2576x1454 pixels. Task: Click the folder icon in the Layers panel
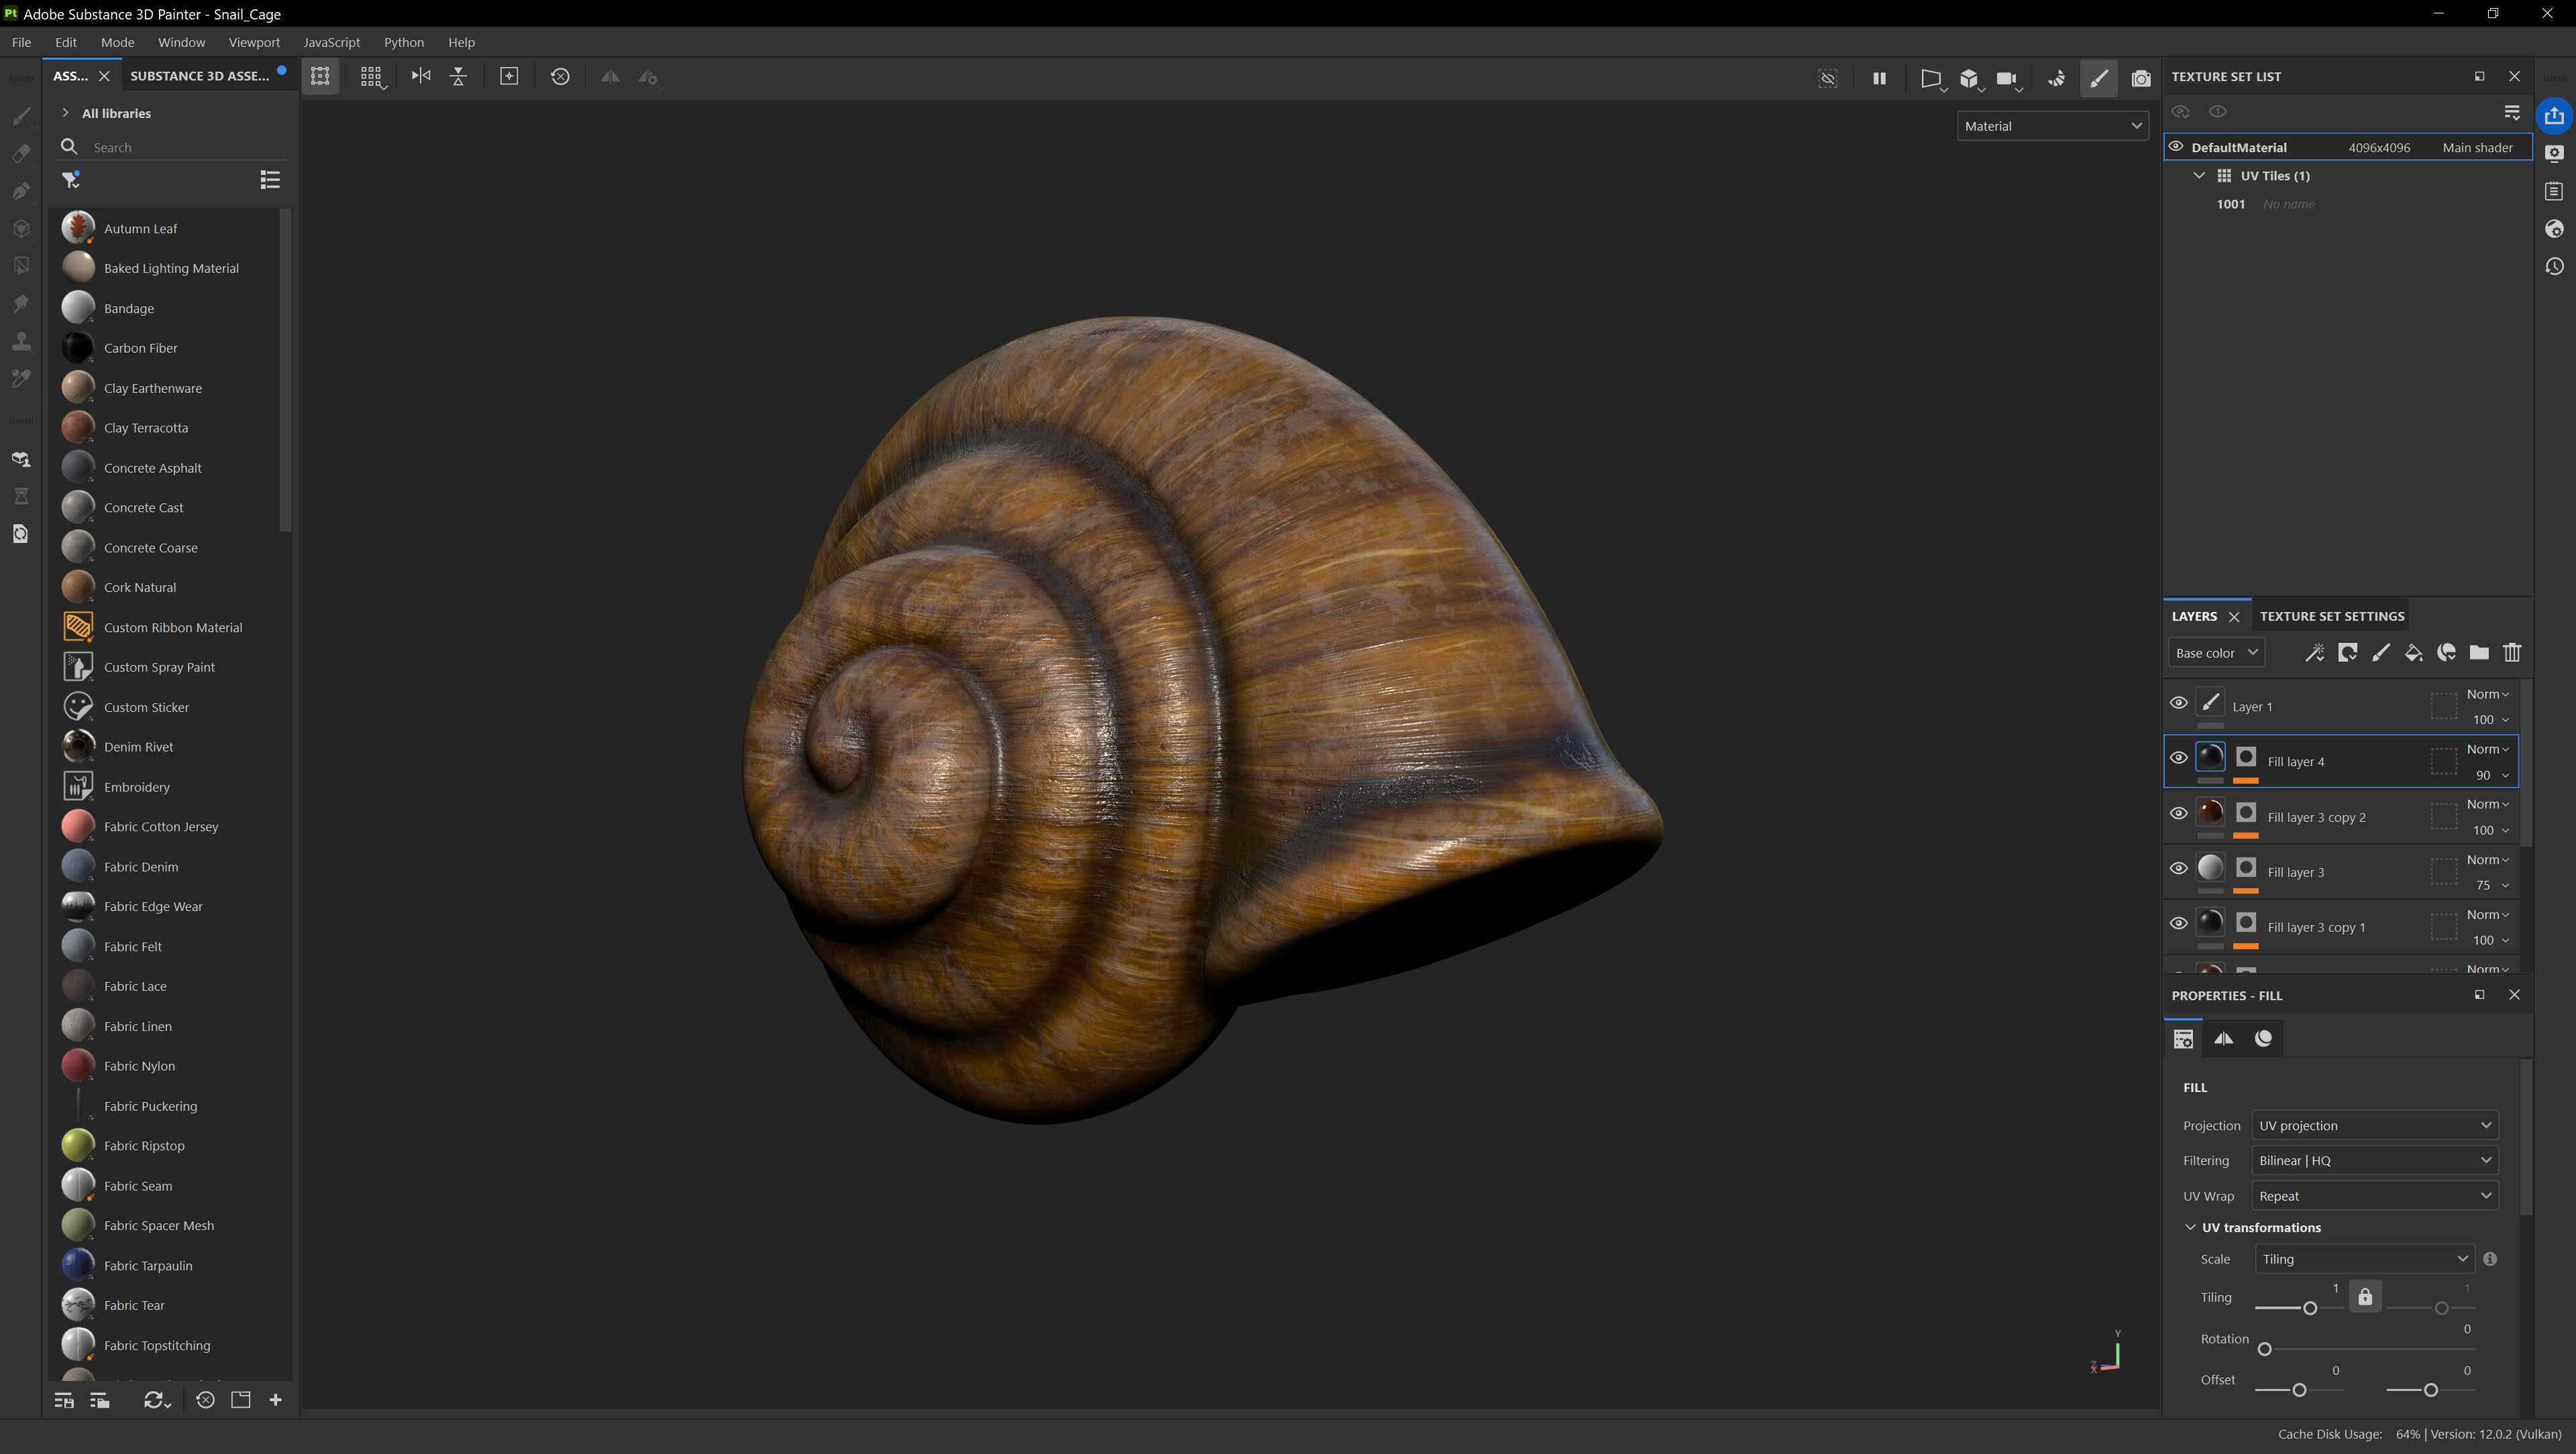tap(2478, 652)
